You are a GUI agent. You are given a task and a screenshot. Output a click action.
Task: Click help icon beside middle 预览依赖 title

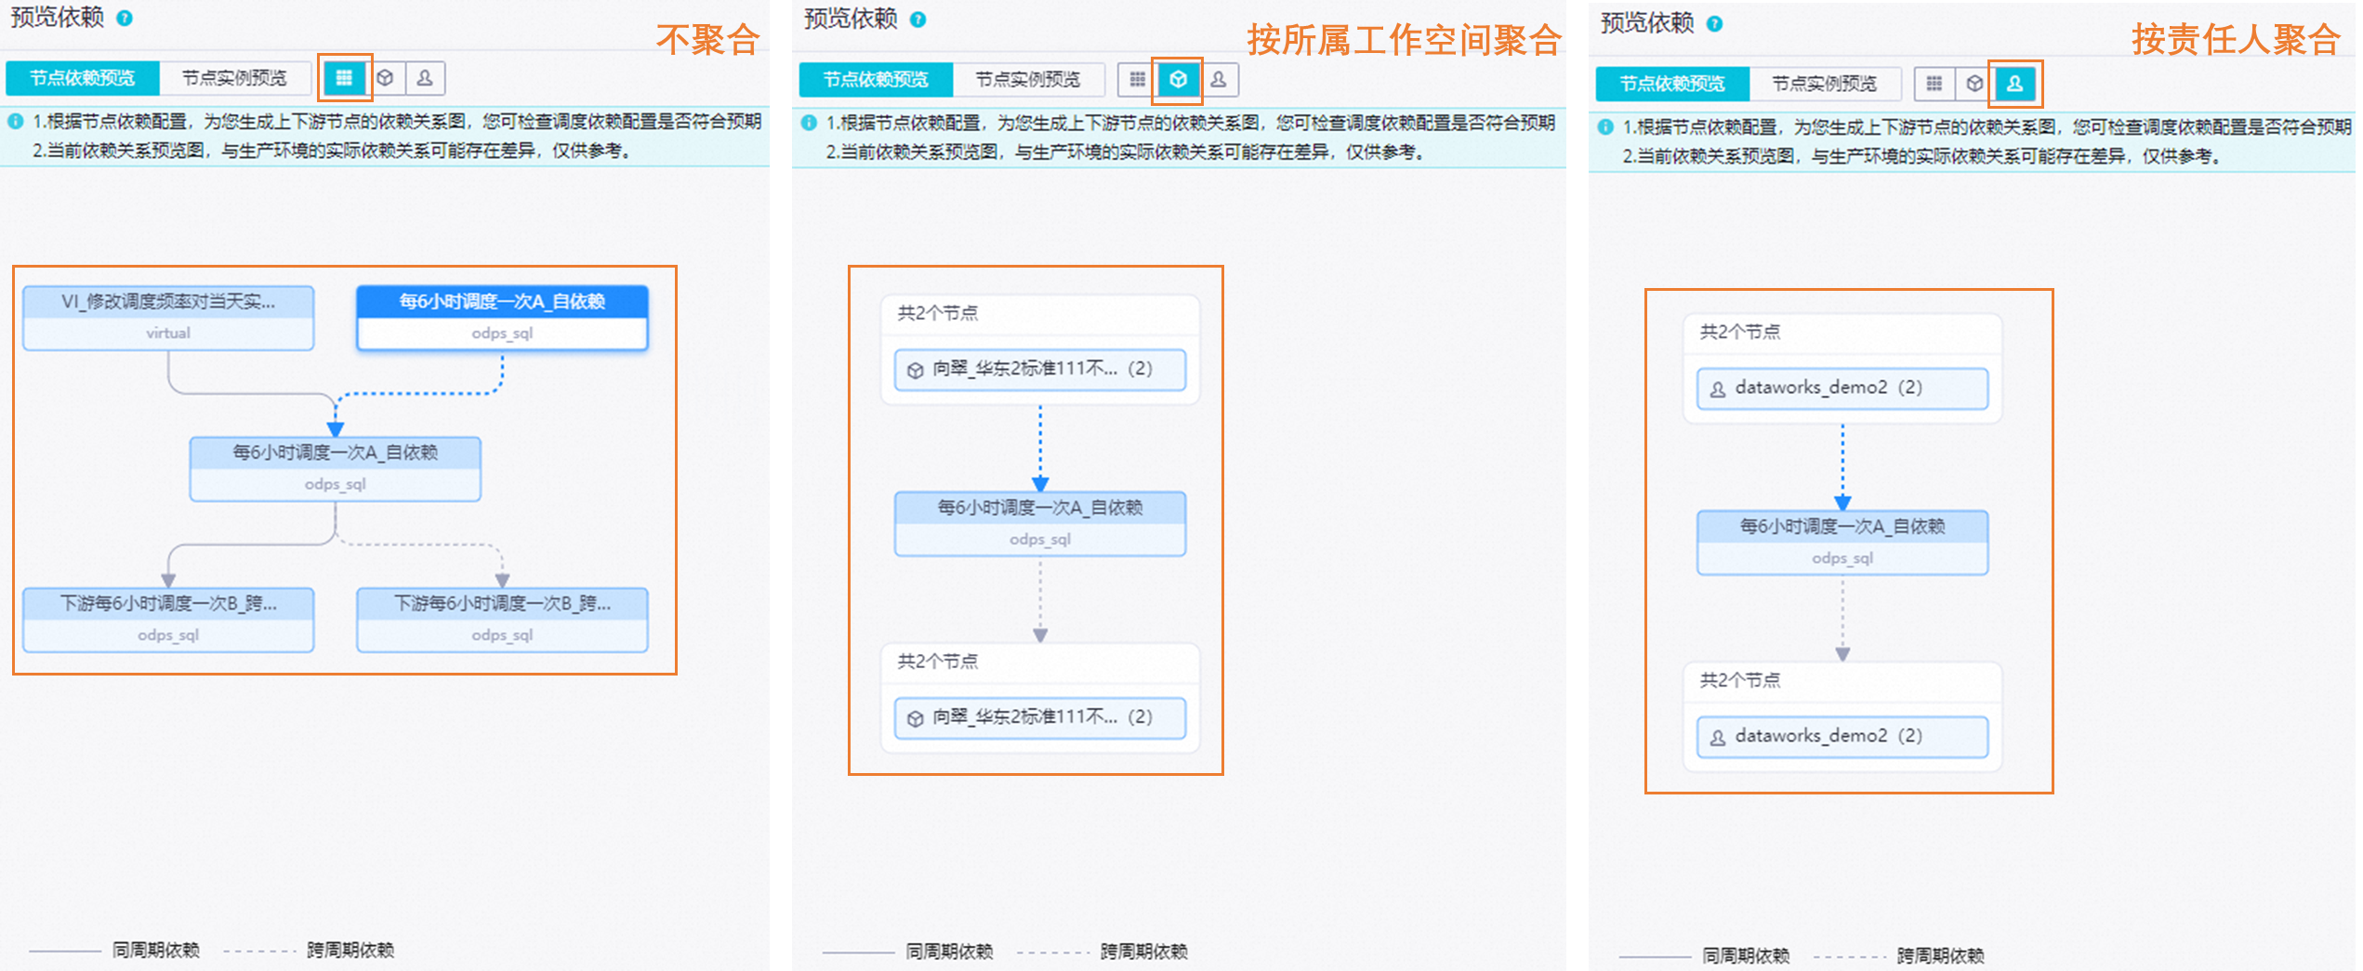coord(917,20)
